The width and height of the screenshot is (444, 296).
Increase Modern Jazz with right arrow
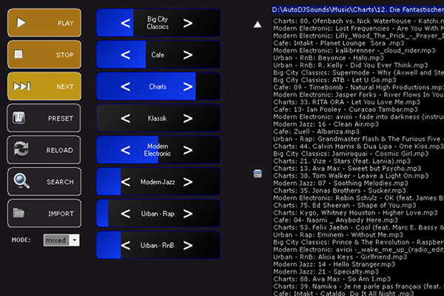pyautogui.click(x=188, y=182)
